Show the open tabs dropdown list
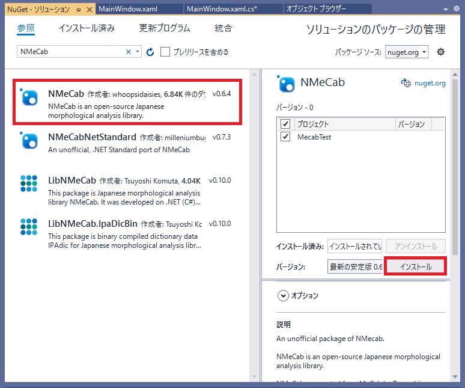 click(445, 9)
